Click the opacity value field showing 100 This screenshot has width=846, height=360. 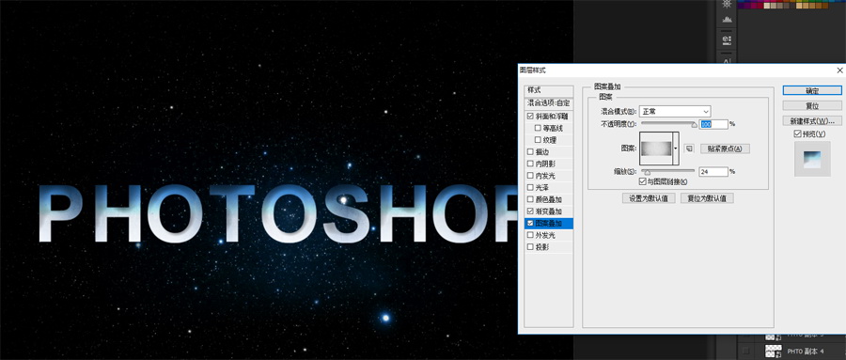[713, 124]
